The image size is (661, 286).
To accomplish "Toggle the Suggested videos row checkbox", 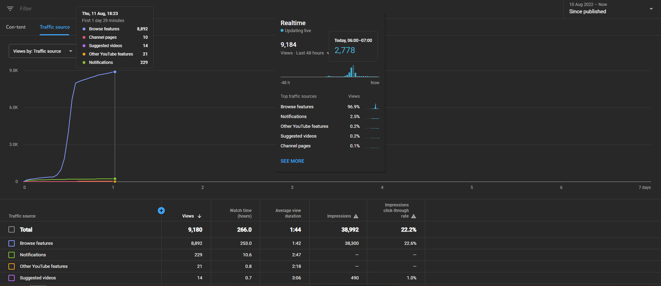I will [x=12, y=278].
